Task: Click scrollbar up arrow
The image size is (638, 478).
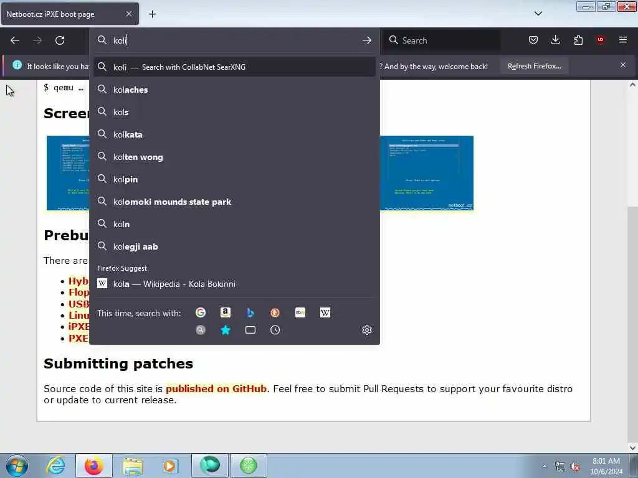Action: tap(632, 85)
